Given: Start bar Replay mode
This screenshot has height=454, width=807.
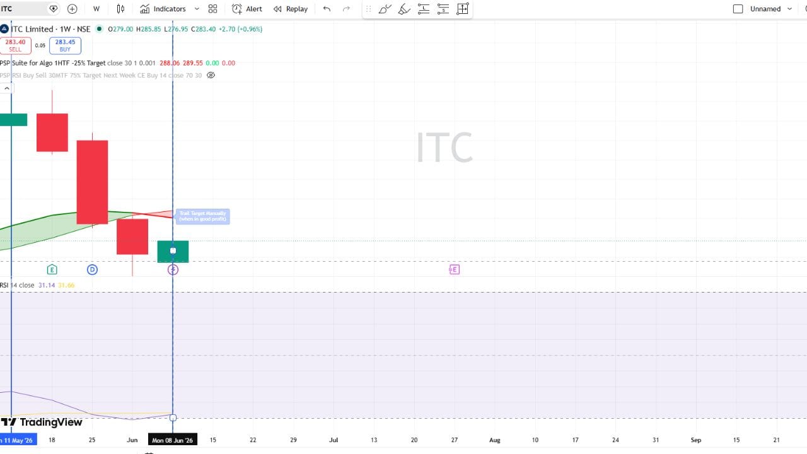Looking at the screenshot, I should 291,9.
